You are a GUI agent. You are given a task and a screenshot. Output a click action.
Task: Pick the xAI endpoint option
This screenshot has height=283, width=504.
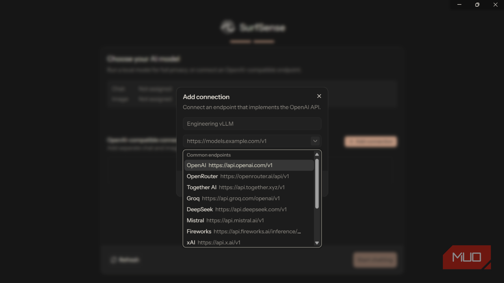[249, 242]
